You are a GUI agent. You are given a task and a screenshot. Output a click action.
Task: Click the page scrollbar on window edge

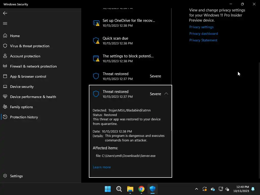[x=259, y=121]
